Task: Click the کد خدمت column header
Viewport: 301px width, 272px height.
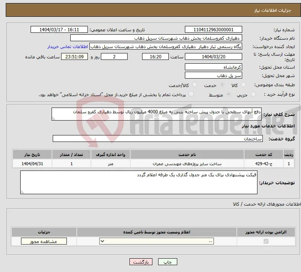Action: tap(264, 155)
